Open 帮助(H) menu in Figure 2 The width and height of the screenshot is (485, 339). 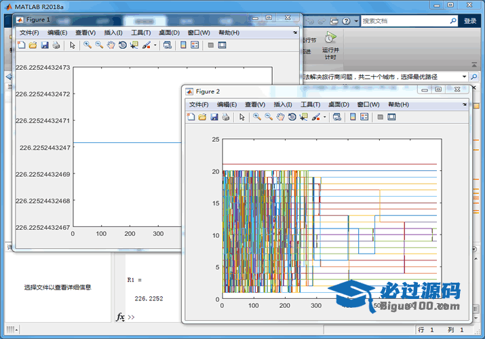[x=398, y=104]
